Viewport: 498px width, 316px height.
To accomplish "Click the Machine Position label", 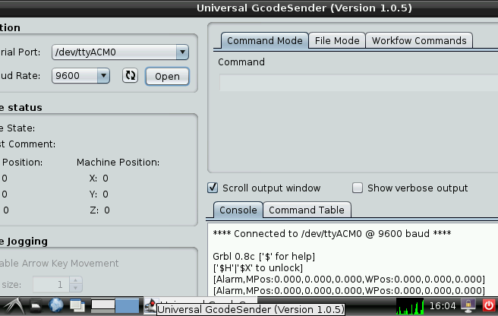I will (x=118, y=163).
